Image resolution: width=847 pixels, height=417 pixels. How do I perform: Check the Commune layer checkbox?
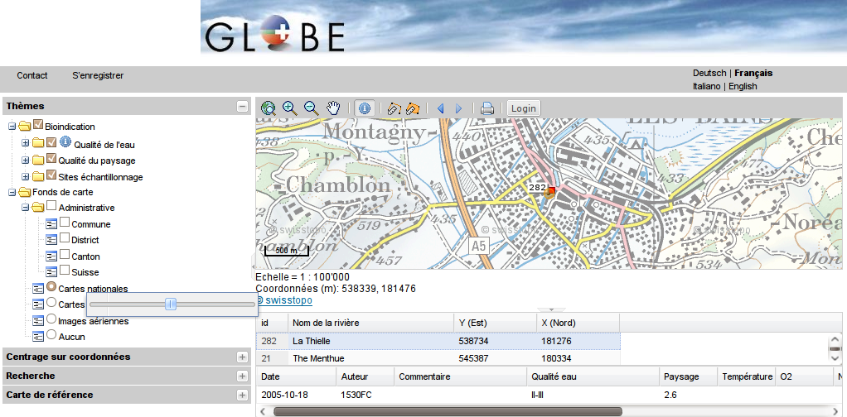coord(65,222)
